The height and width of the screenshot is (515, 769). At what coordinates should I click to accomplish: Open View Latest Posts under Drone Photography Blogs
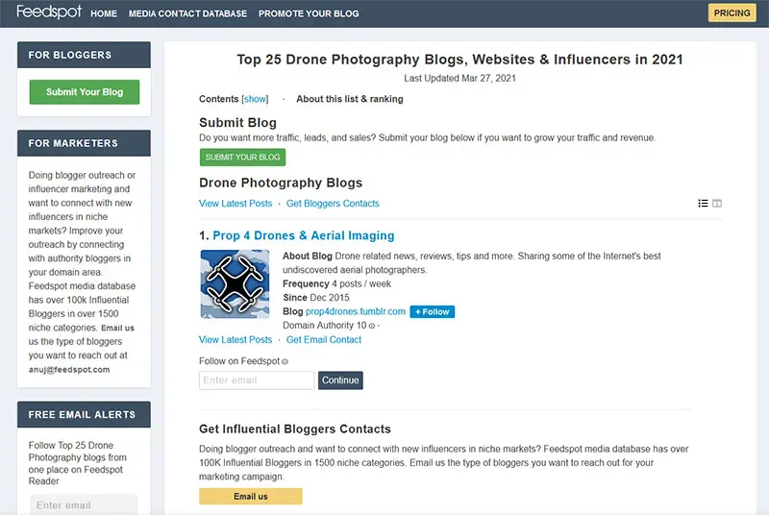[x=236, y=204]
